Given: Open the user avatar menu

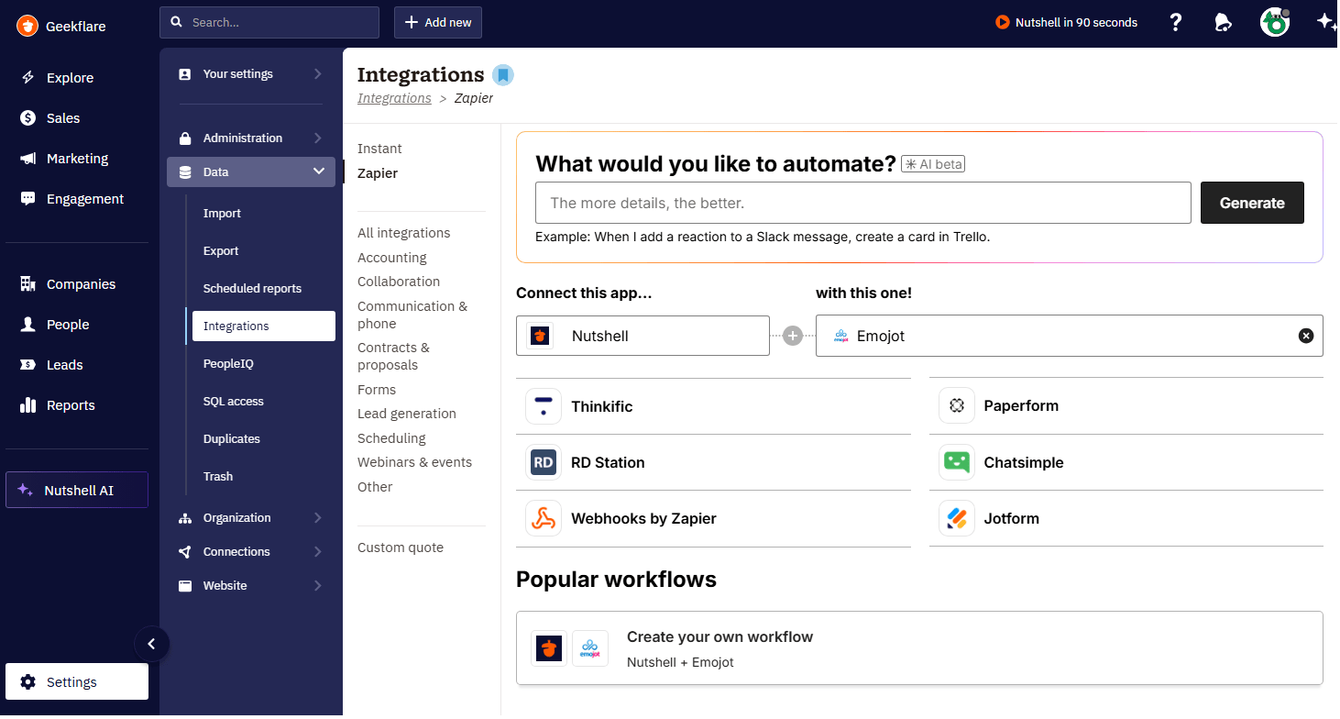Looking at the screenshot, I should click(x=1275, y=23).
